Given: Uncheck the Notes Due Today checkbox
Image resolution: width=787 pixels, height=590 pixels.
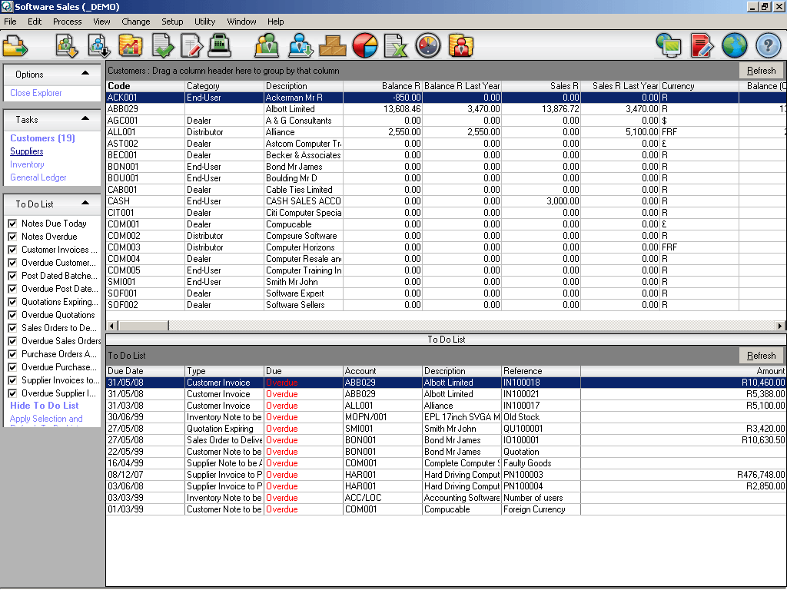Looking at the screenshot, I should click(x=12, y=224).
